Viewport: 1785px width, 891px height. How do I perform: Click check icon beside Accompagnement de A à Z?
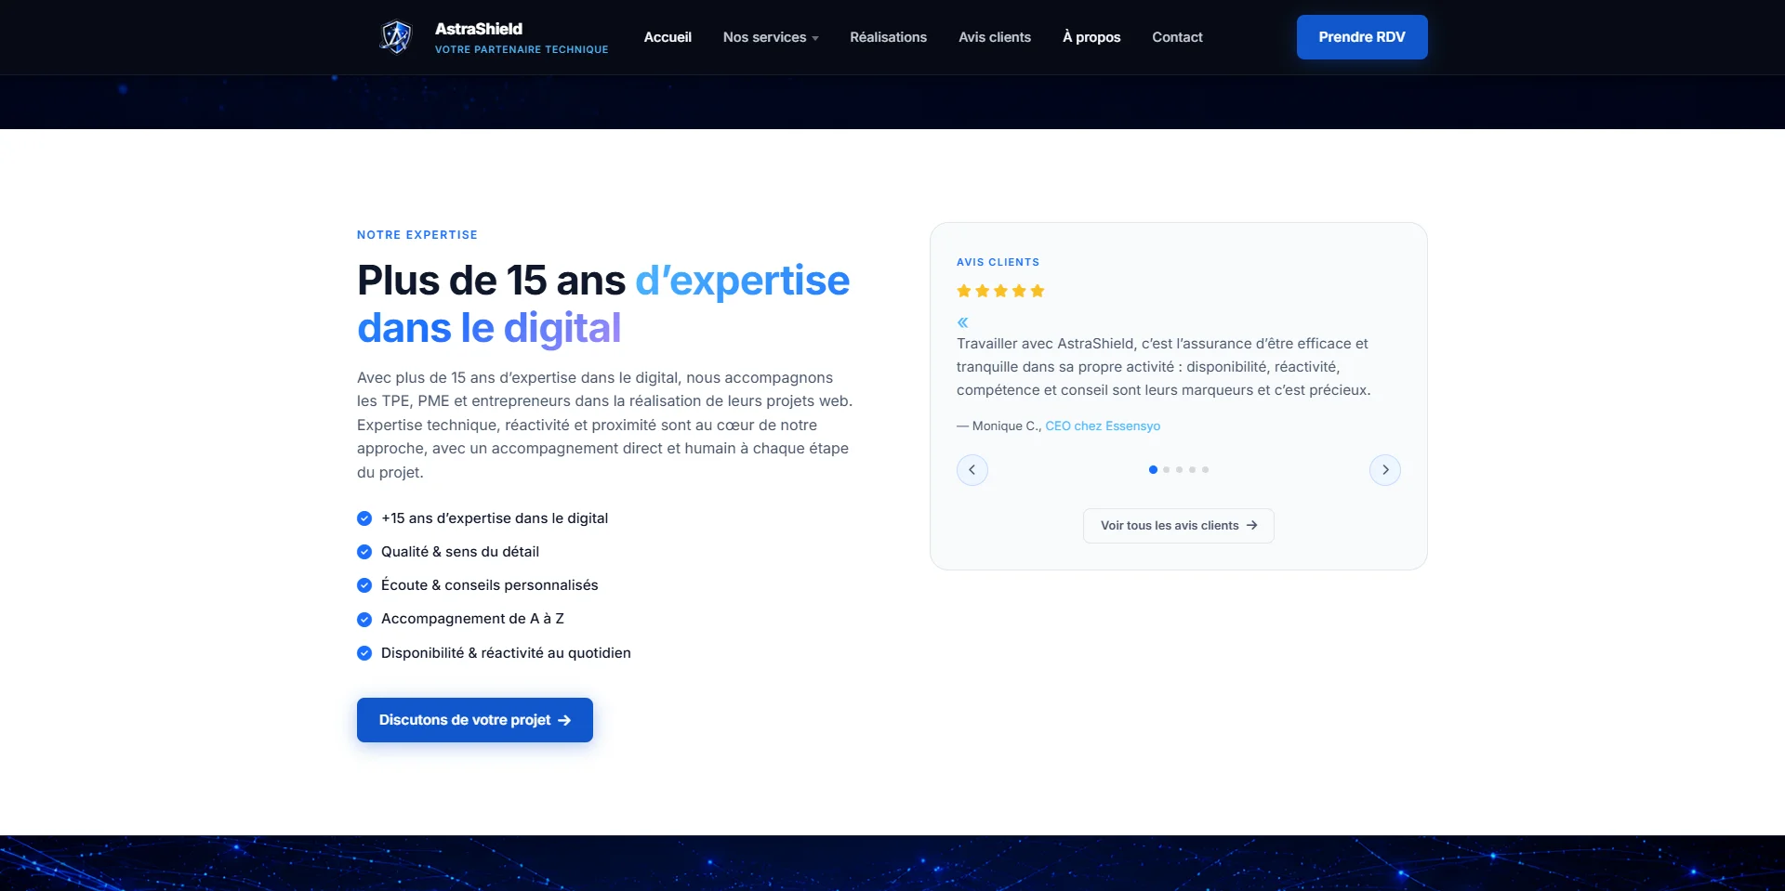click(x=364, y=620)
